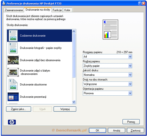
Task: Switch to the Funkcje tab
Action: click(x=57, y=10)
